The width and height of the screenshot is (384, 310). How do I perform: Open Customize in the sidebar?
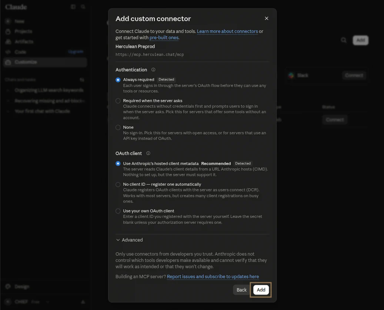(45, 62)
